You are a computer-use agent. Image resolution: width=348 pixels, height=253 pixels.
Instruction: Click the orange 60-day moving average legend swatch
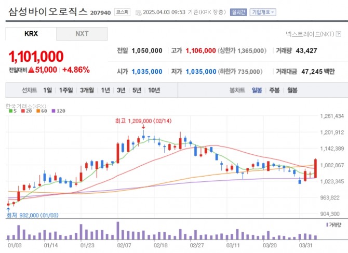(x=38, y=111)
